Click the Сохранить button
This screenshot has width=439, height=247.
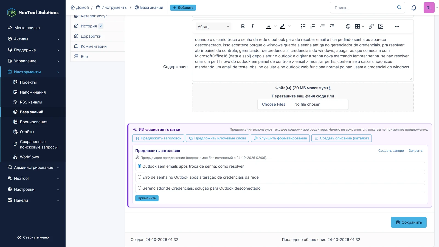[x=409, y=222]
